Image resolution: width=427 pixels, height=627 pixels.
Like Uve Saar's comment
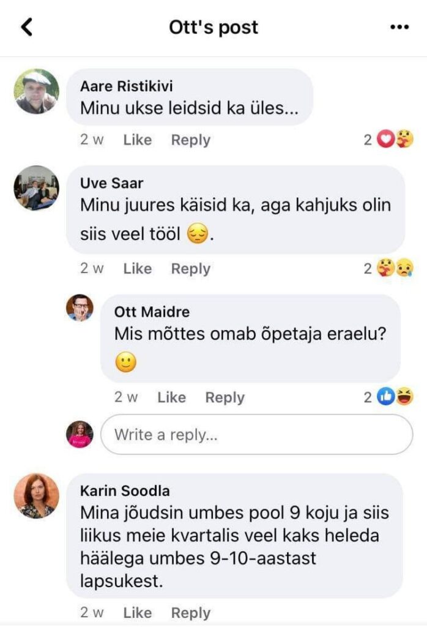pyautogui.click(x=137, y=269)
